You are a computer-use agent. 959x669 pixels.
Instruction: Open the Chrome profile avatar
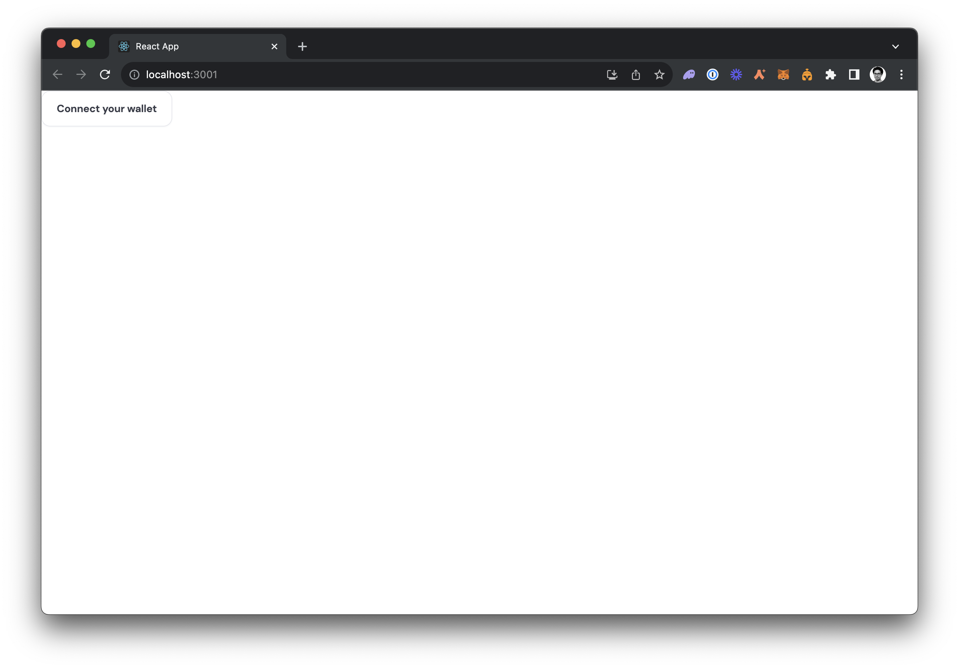pos(877,75)
